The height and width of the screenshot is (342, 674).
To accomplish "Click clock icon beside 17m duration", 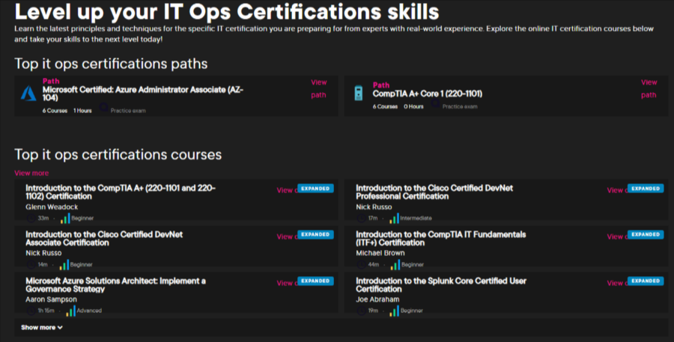I will click(362, 219).
